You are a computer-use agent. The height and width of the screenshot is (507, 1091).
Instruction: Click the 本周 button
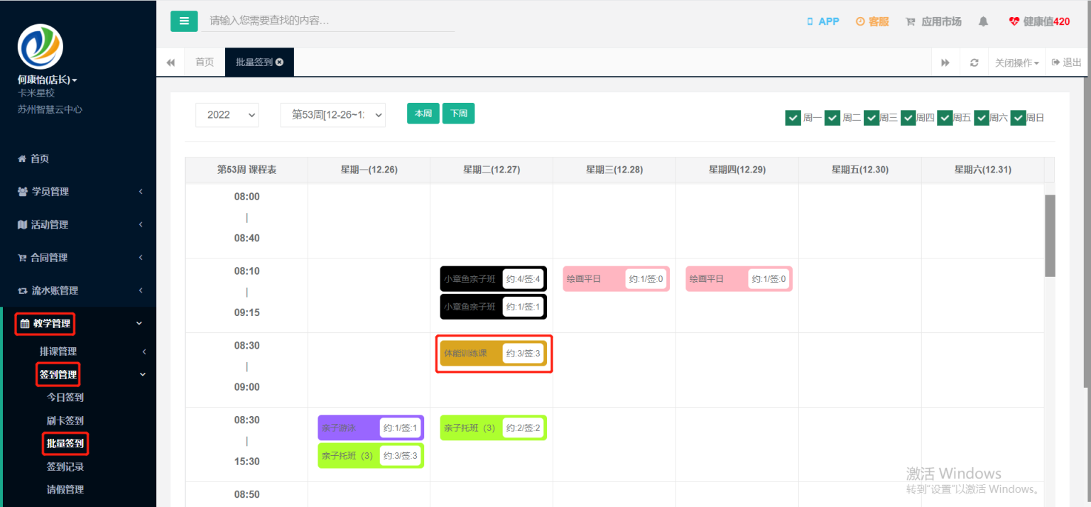click(423, 114)
